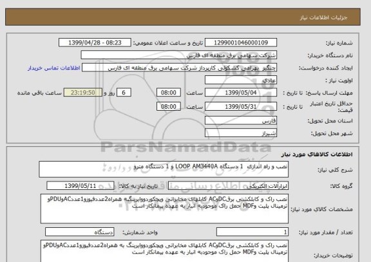Click the buyer organization name field شرکت سهامی برق منطقه ای فارس
The image size is (371, 262).
(179, 55)
